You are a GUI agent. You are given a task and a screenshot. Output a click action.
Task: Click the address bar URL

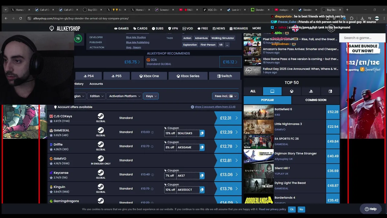coord(81,18)
